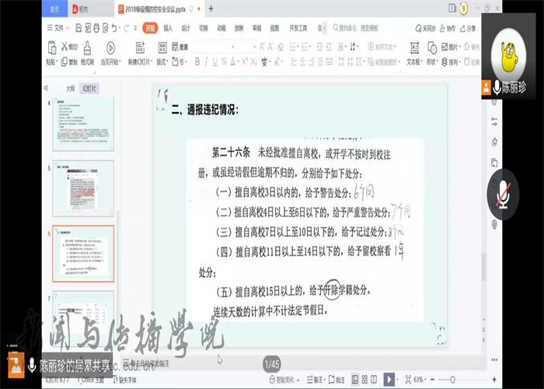Open Print Preview from quick access toolbar
The image size is (544, 389).
pyautogui.click(x=105, y=28)
